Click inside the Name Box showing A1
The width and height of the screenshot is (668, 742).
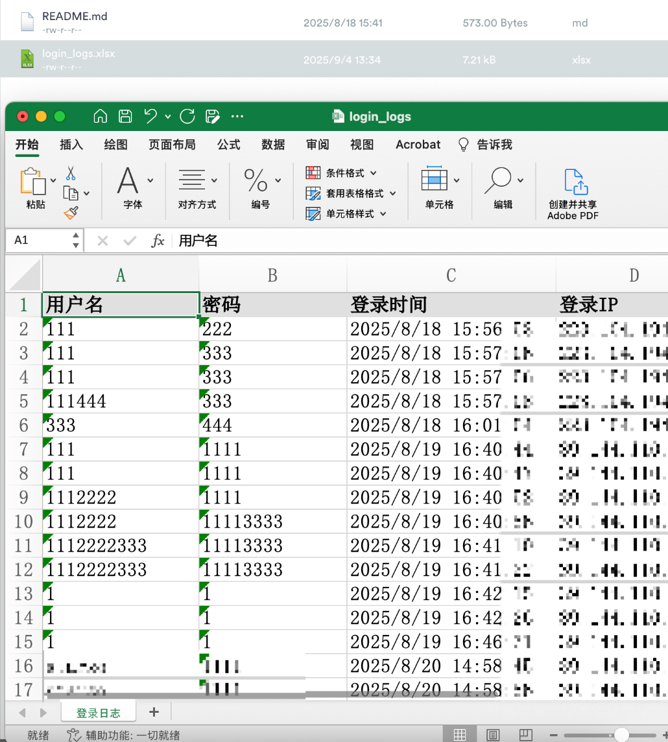[x=36, y=240]
